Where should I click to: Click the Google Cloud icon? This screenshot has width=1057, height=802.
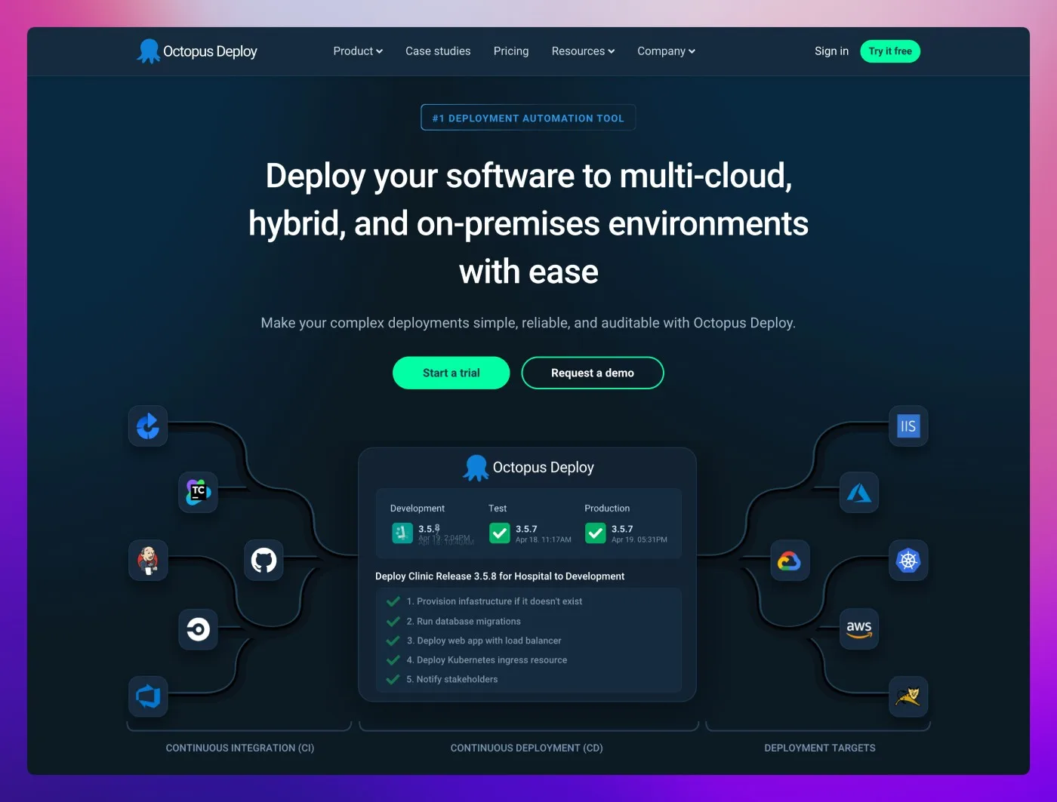(x=790, y=561)
